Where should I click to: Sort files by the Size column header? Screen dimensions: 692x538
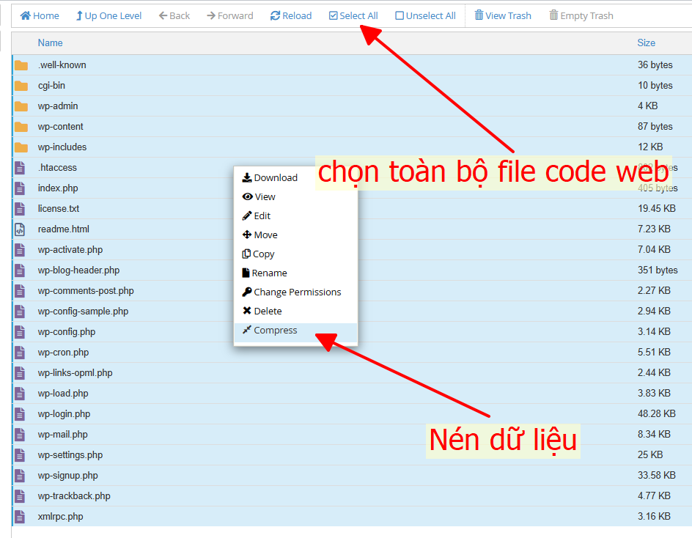pyautogui.click(x=646, y=43)
